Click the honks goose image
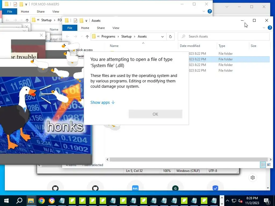Image resolution: width=275 pixels, height=206 pixels. coord(45,115)
